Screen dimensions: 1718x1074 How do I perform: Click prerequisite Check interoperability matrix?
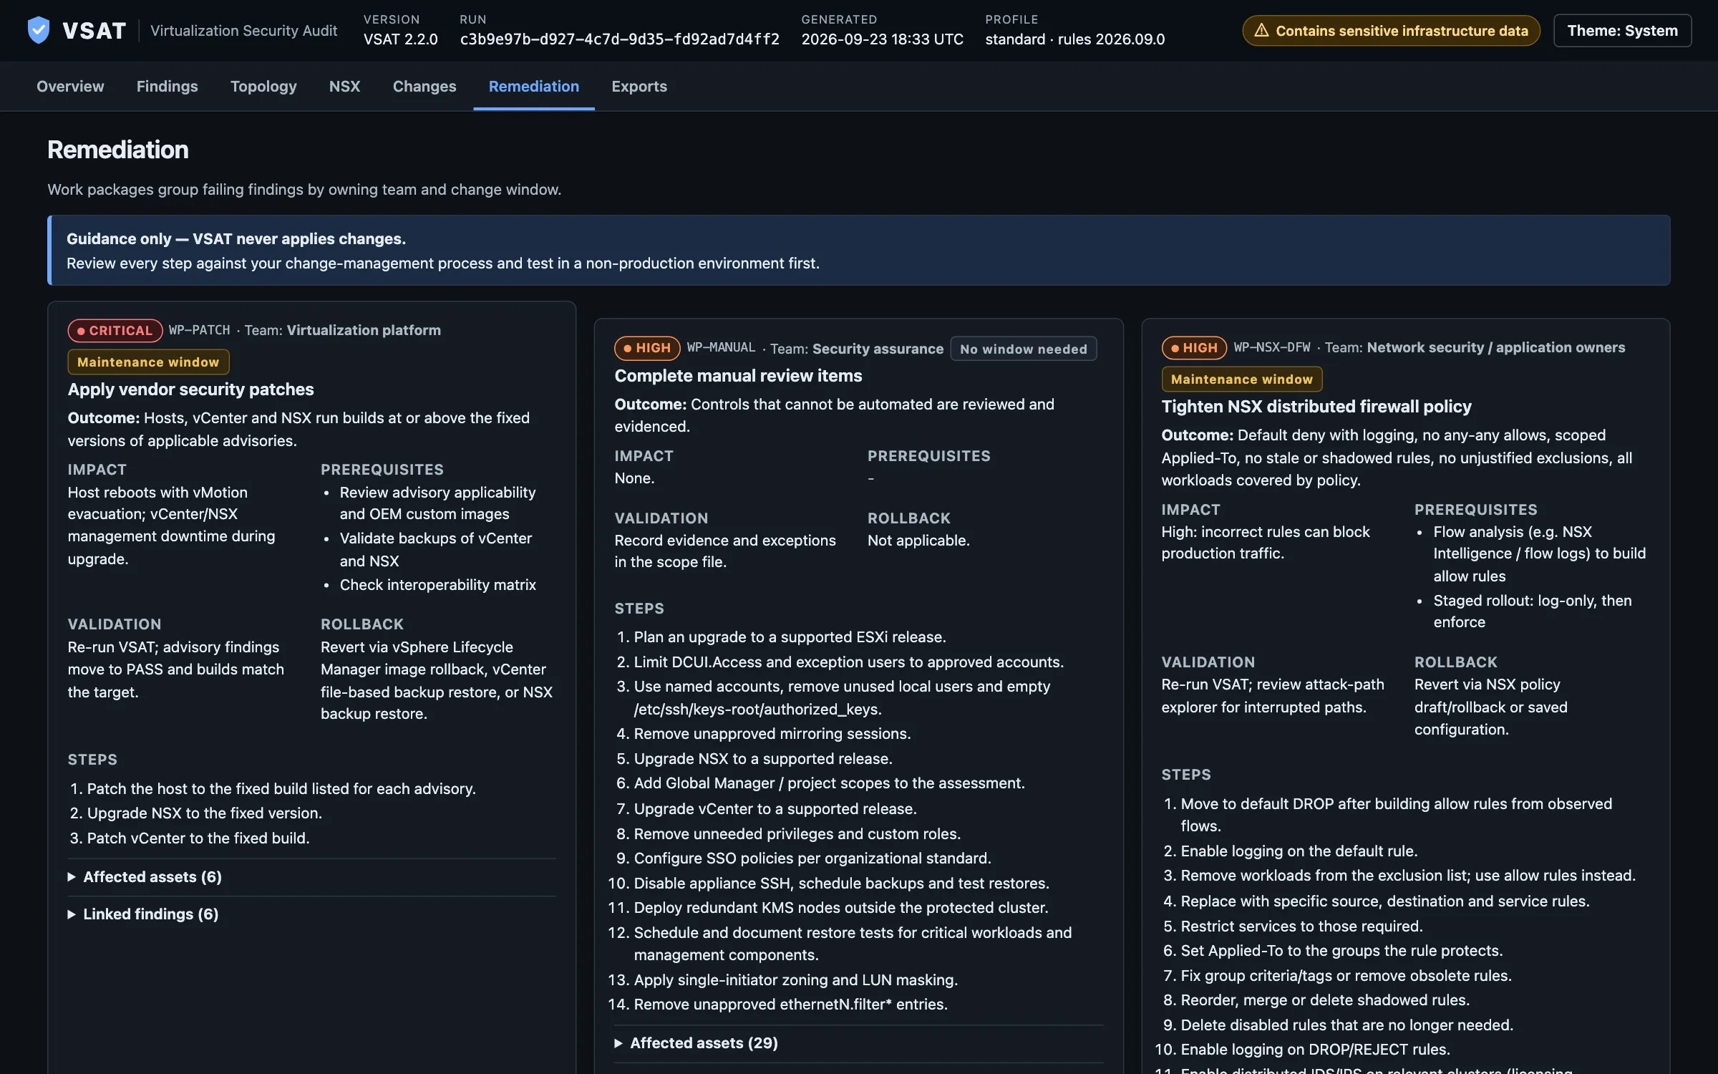[x=437, y=585]
